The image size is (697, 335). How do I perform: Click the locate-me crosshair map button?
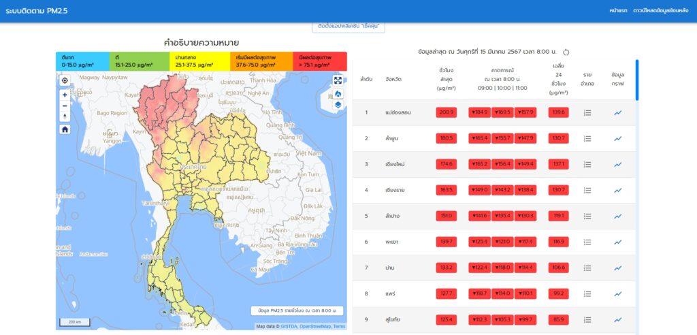click(x=65, y=80)
